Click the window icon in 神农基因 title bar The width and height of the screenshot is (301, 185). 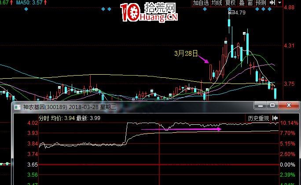(17, 106)
